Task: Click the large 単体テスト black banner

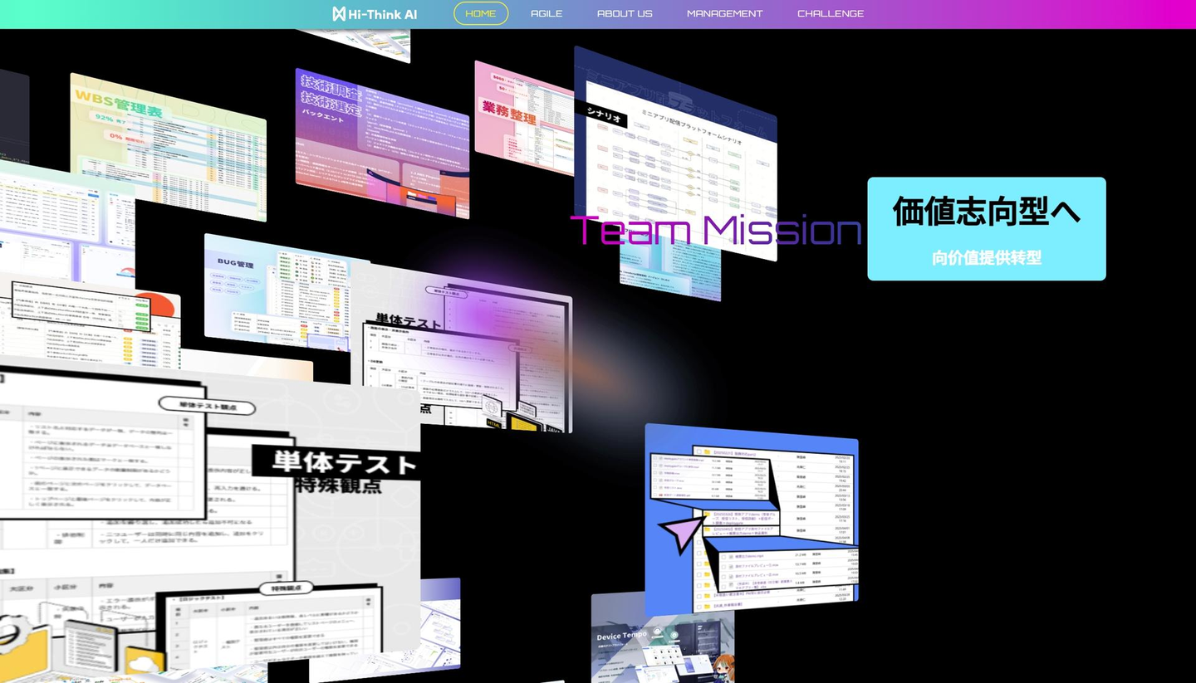Action: point(335,463)
